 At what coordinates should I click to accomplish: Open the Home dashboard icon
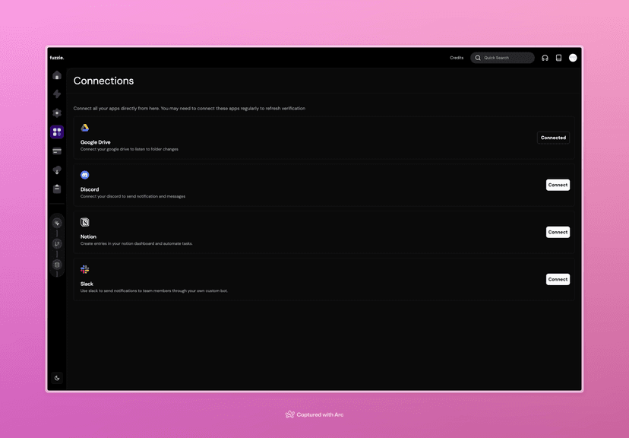[57, 75]
